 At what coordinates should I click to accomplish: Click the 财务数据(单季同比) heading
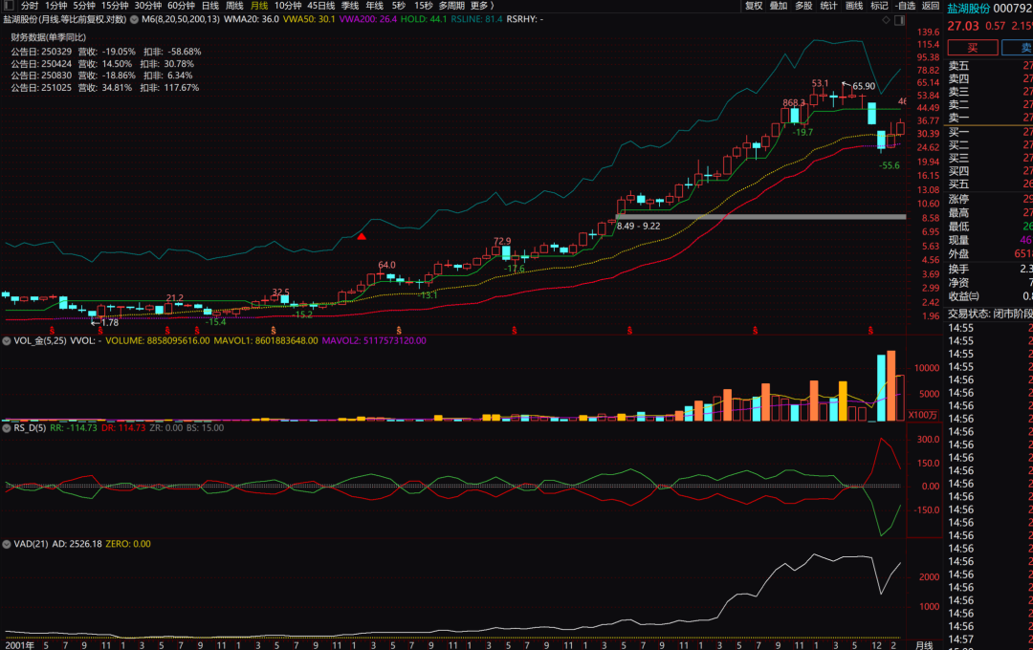click(48, 37)
